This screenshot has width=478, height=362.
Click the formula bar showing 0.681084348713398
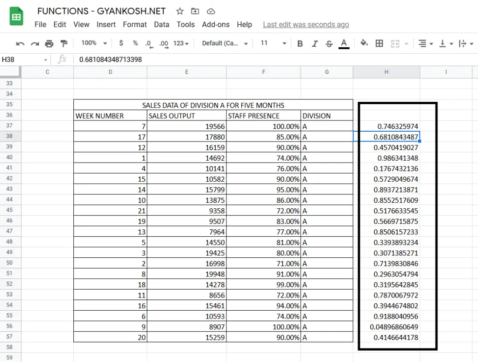click(274, 59)
